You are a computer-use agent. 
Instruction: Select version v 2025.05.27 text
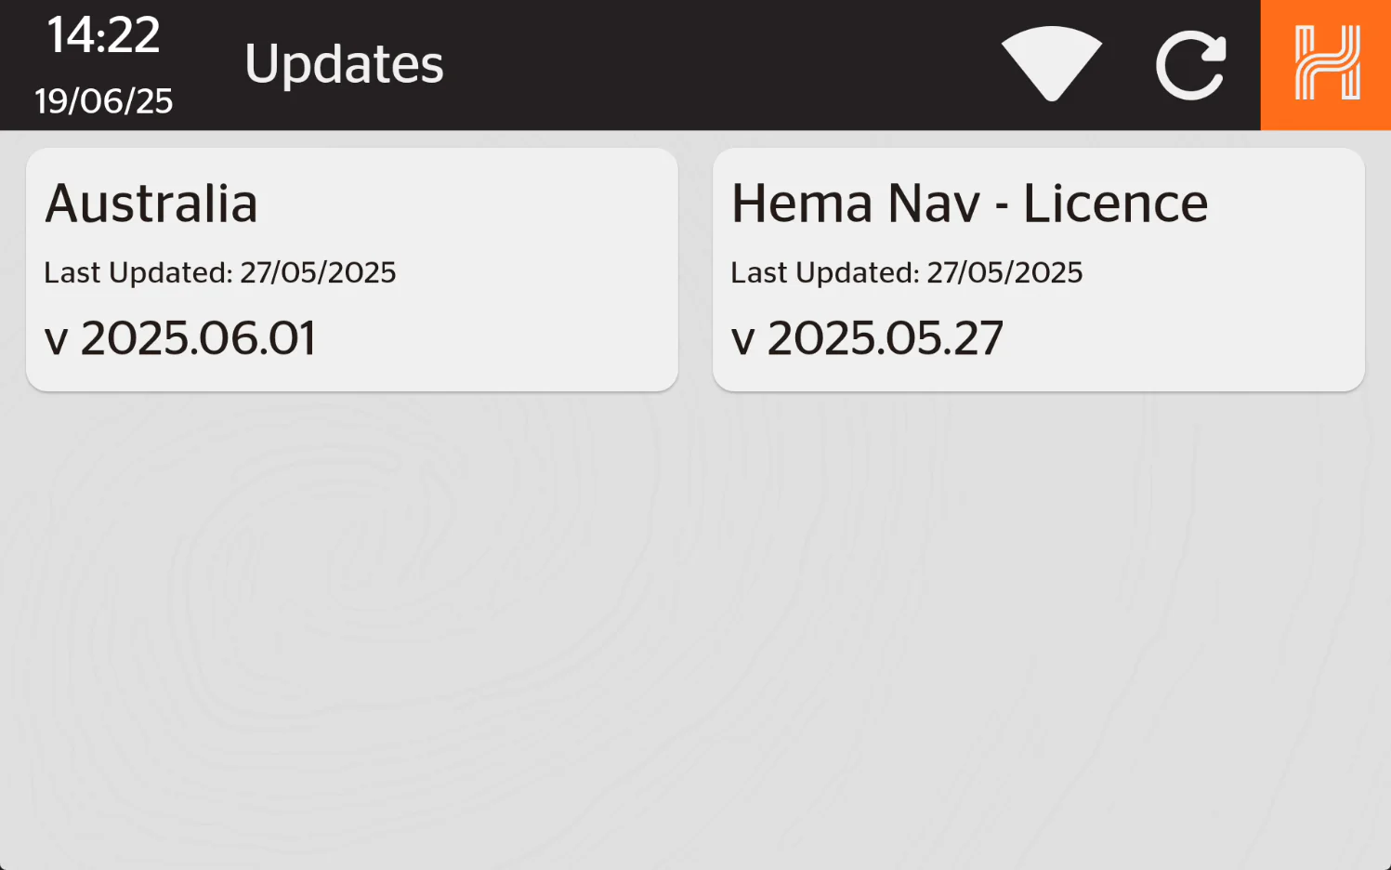[x=868, y=337]
